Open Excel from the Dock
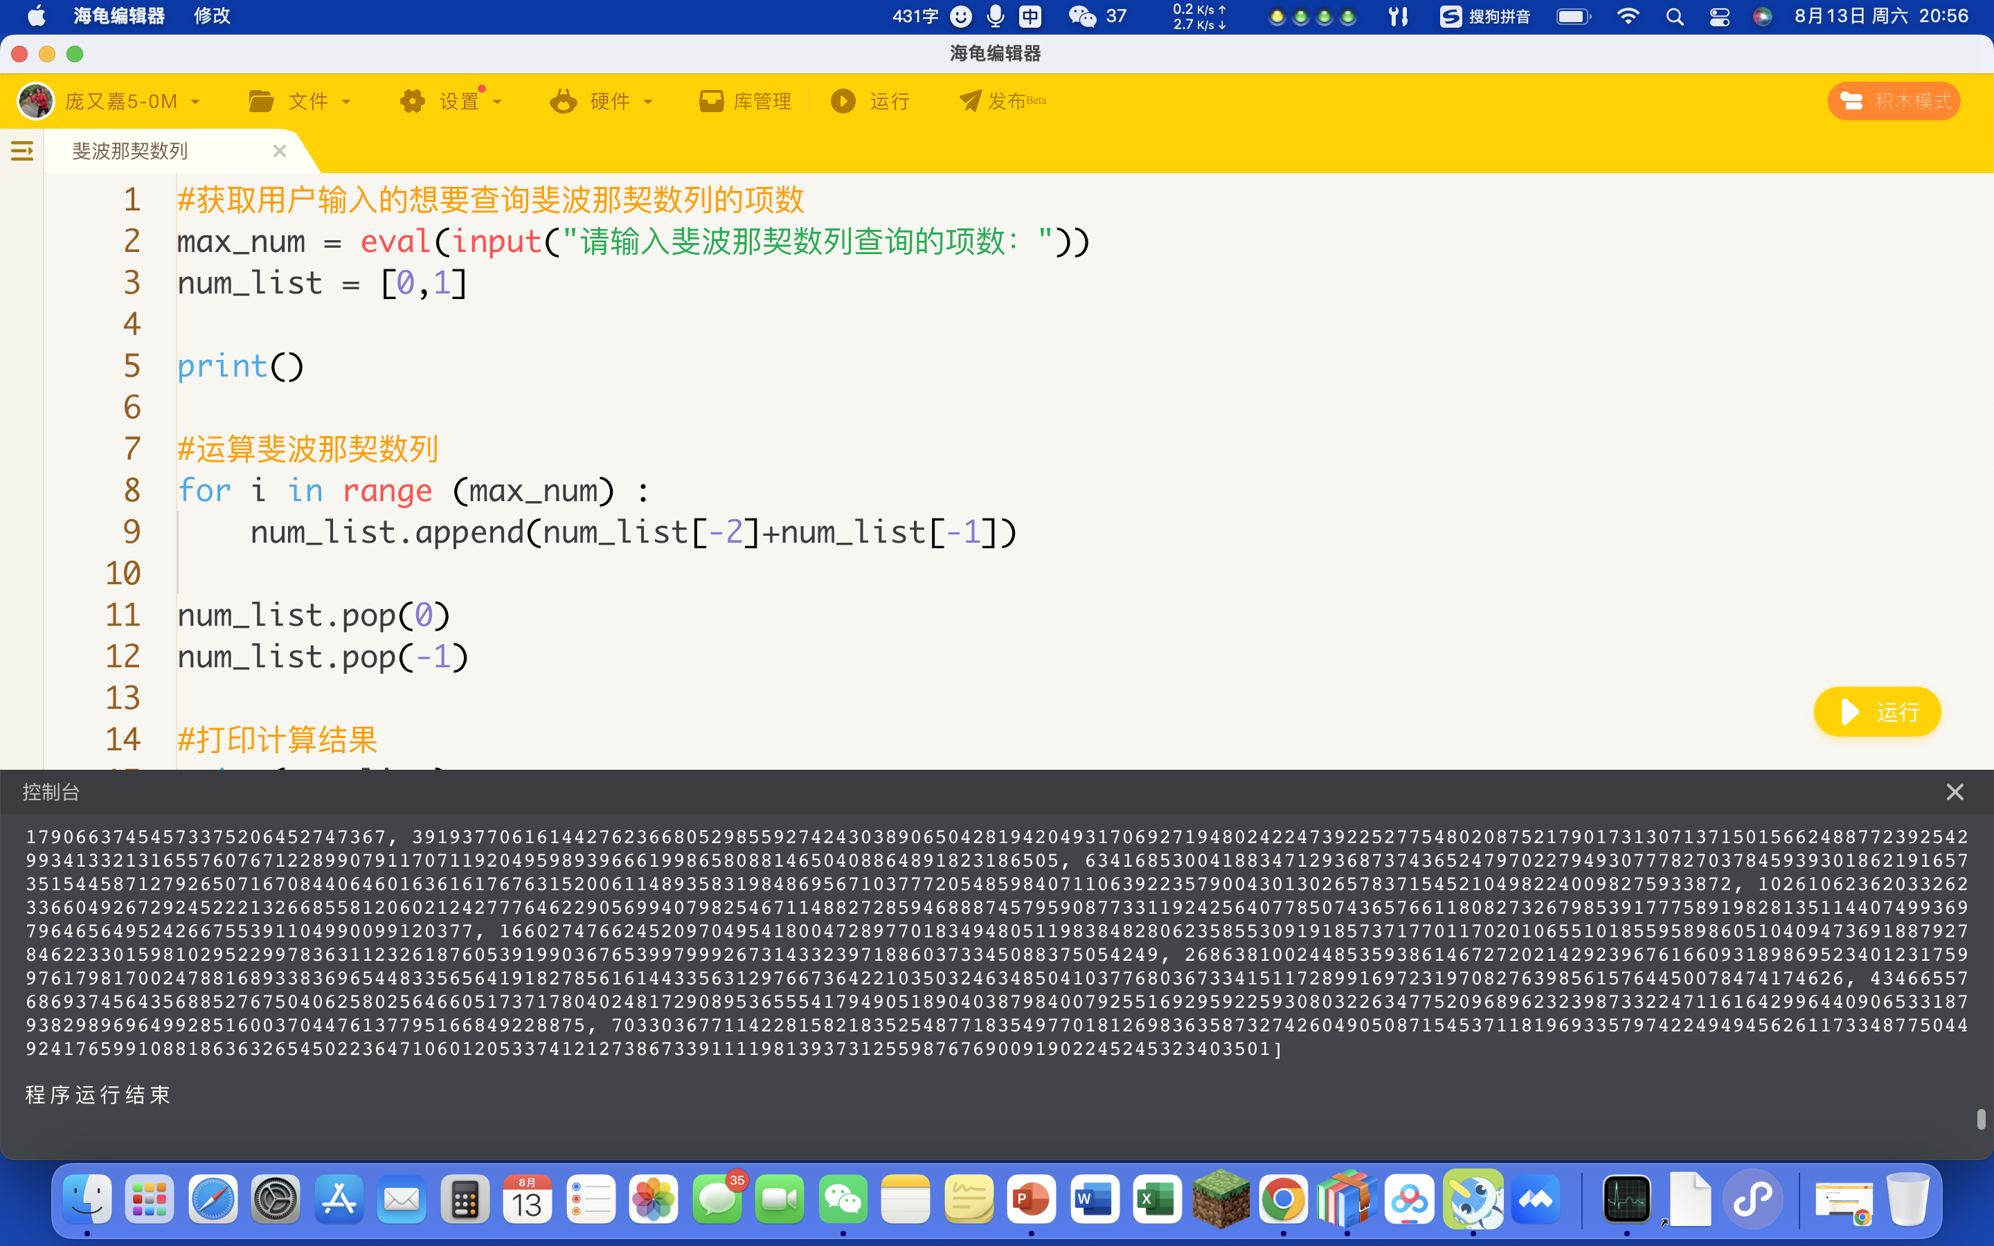 click(x=1157, y=1198)
